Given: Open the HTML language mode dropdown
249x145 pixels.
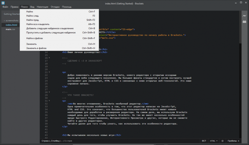Looking at the screenshot, I should point(212,141).
